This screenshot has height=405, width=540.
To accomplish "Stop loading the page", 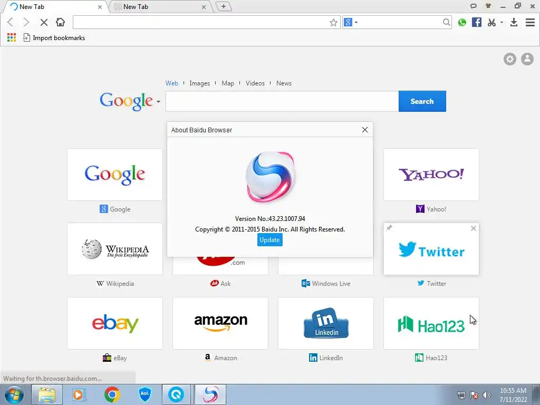I will [44, 22].
